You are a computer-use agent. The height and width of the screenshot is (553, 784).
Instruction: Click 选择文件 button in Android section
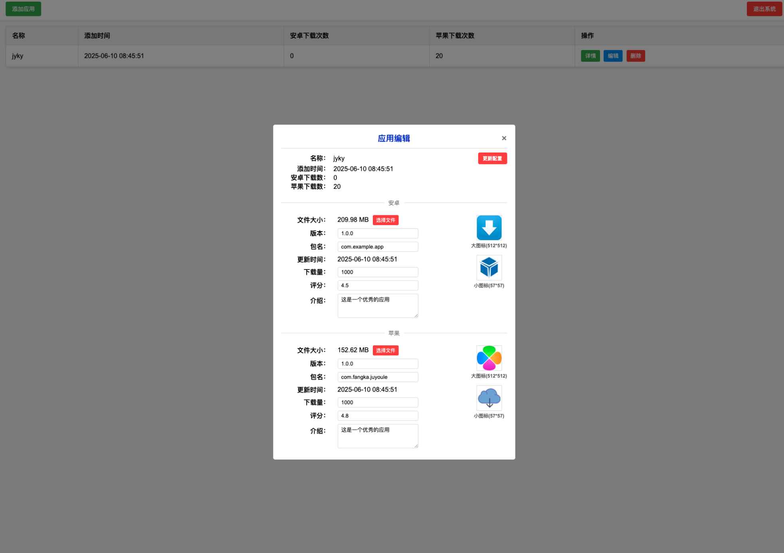[x=385, y=220]
